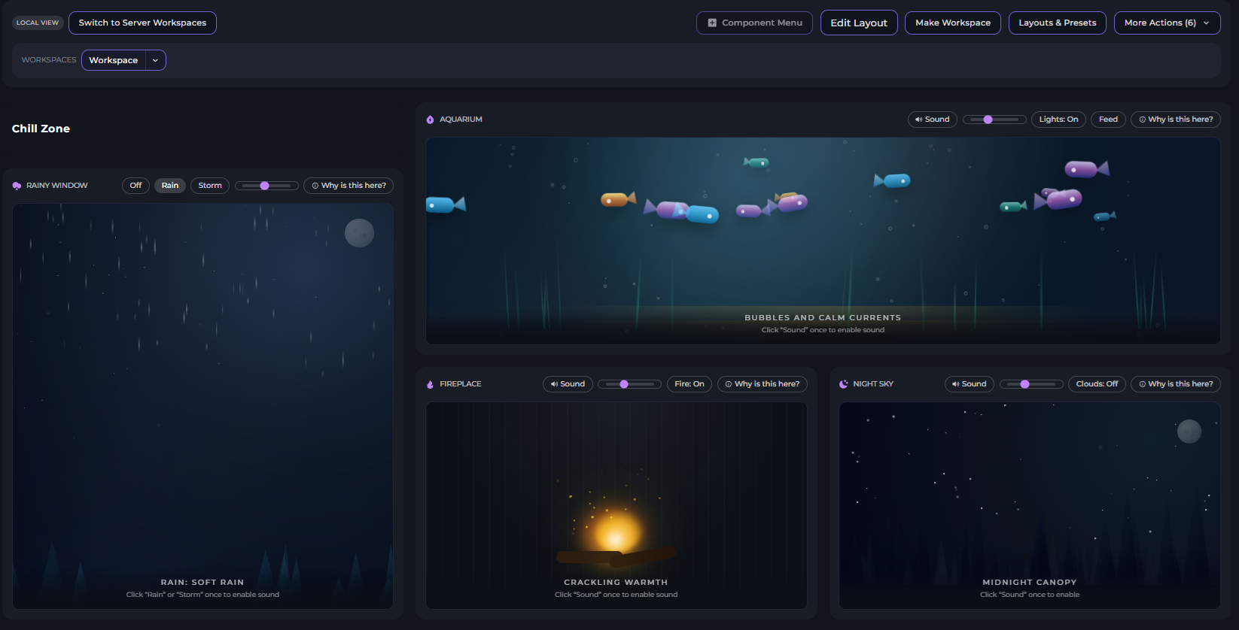This screenshot has width=1239, height=630.
Task: Open the Workspace selector chevron
Action: pos(155,60)
